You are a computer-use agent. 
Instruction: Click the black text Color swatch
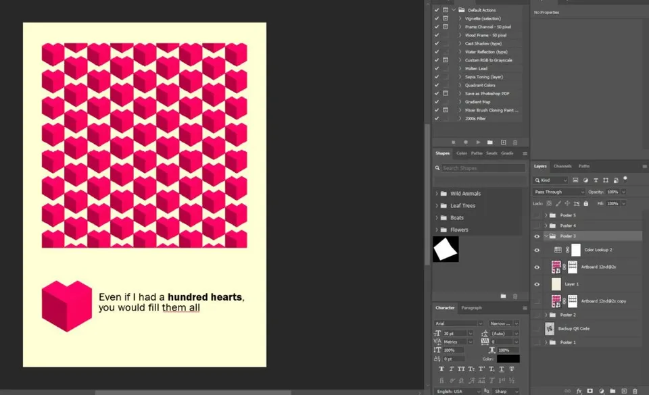pos(508,359)
